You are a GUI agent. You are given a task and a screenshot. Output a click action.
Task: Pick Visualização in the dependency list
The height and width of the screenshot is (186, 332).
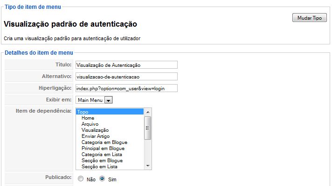click(x=110, y=130)
